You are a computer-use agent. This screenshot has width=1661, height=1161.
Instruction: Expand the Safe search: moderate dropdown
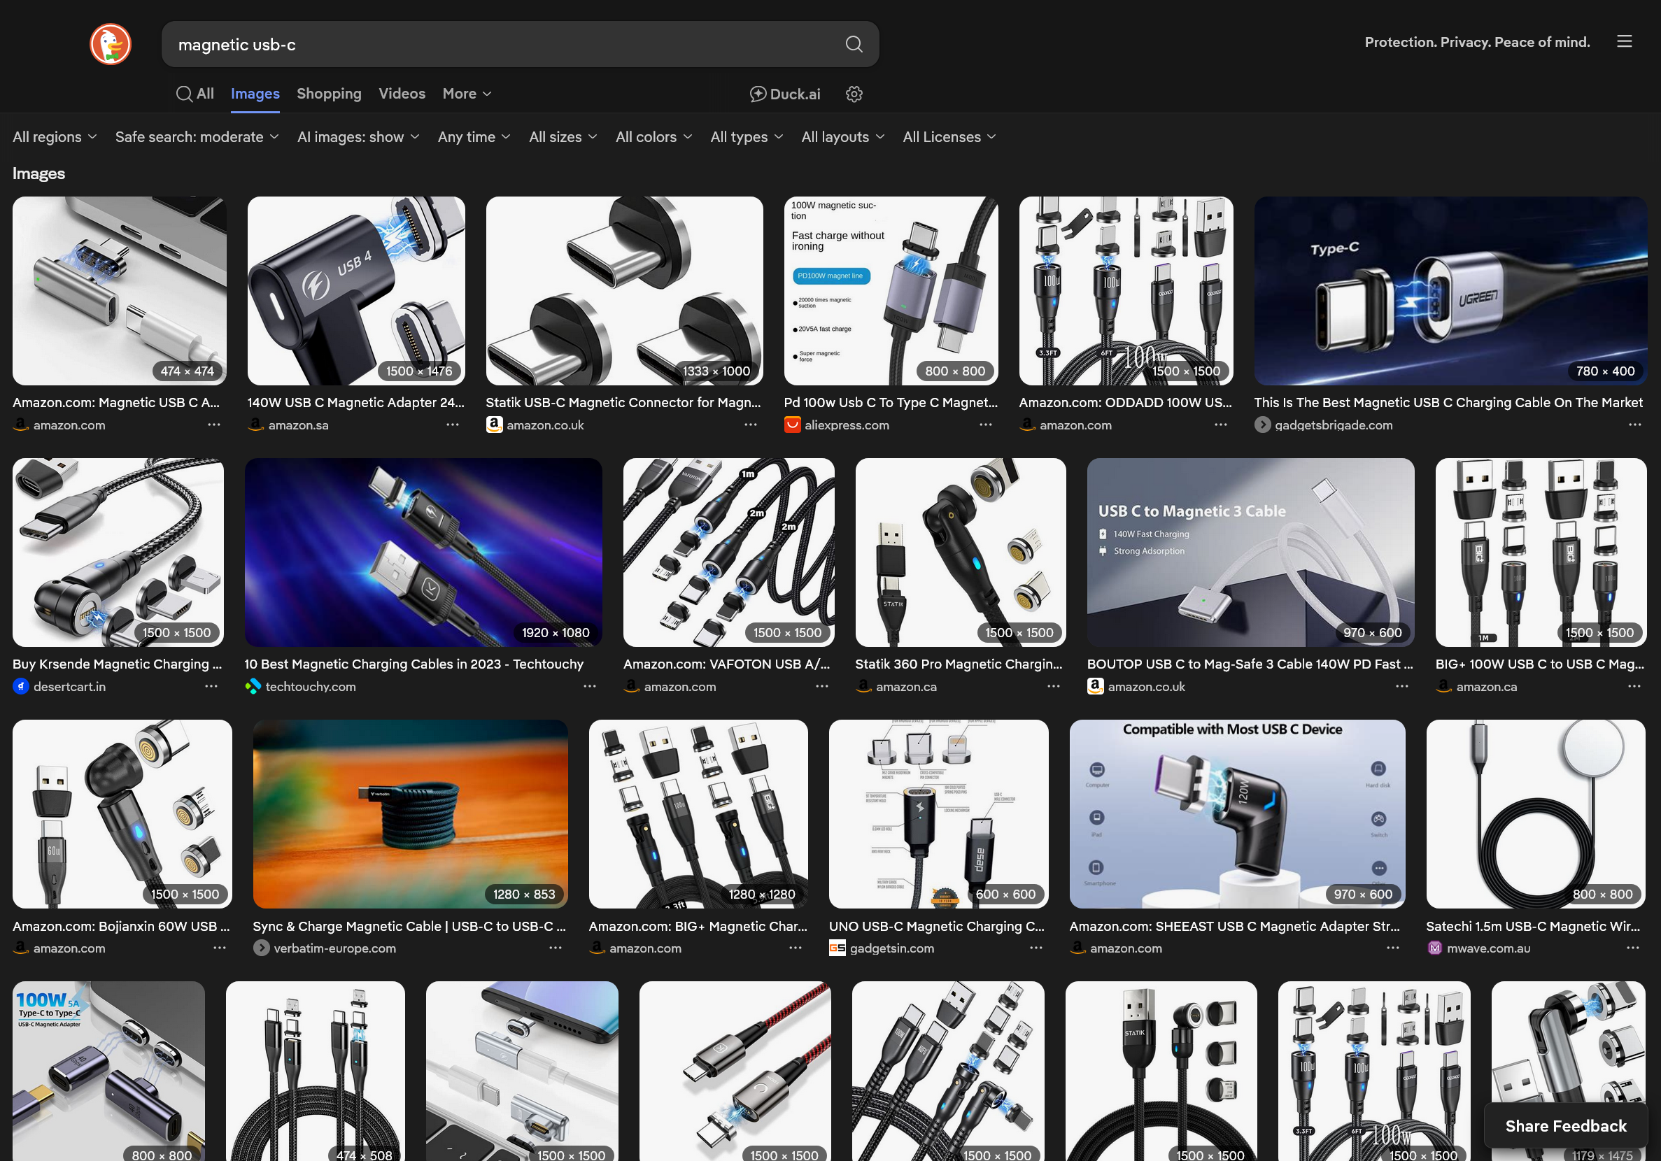(197, 136)
